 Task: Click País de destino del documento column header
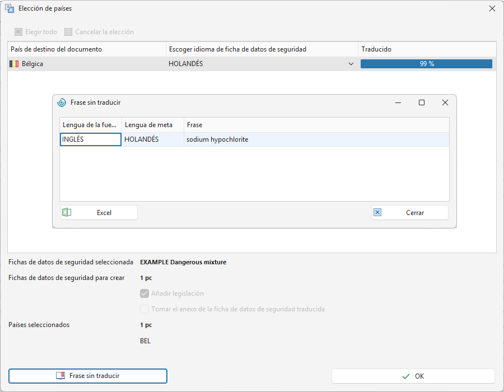(87, 49)
